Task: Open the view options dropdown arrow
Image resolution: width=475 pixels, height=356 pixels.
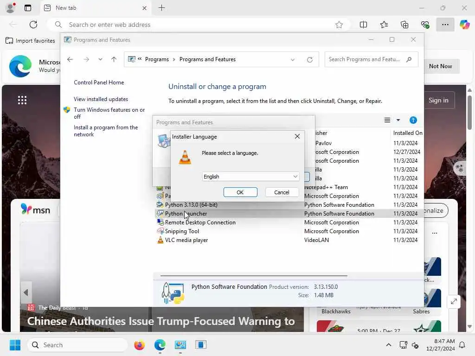Action: (x=398, y=120)
